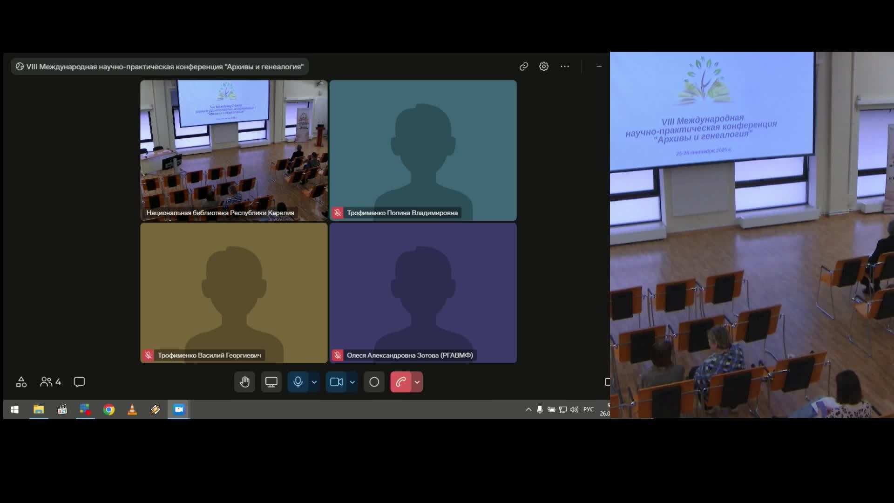Image resolution: width=894 pixels, height=503 pixels.
Task: Open participants list showing 4
Action: click(x=51, y=382)
